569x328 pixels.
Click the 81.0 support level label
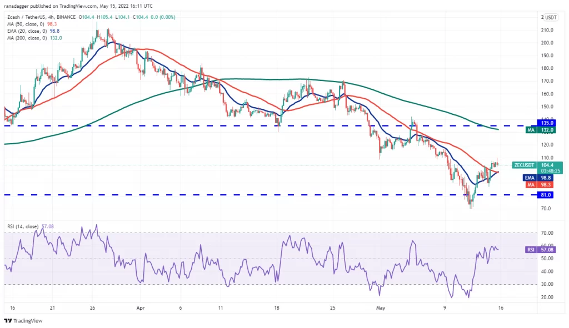coord(546,195)
